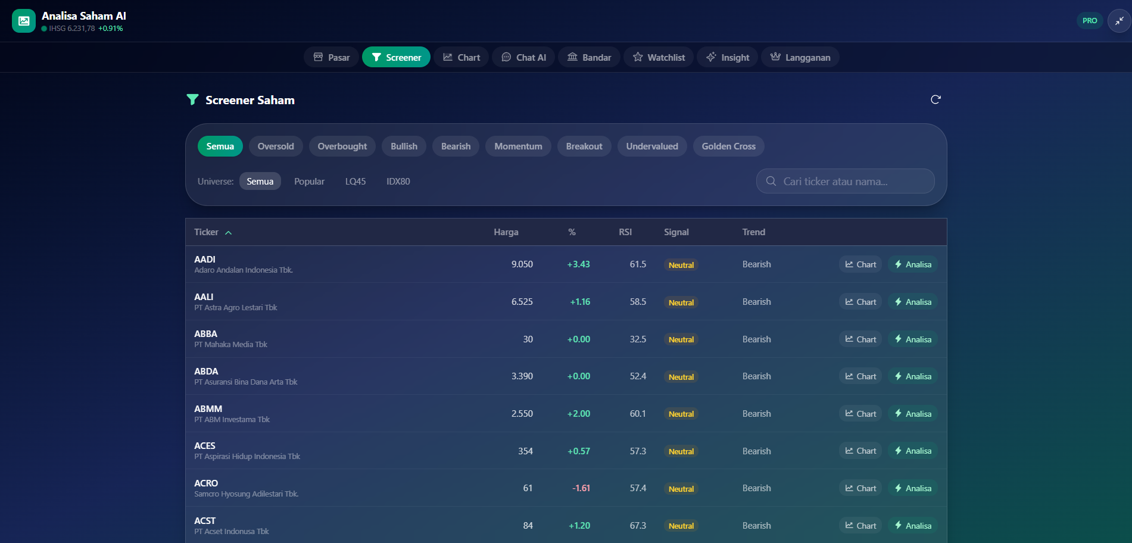Open the Pasar tab
The height and width of the screenshot is (543, 1132).
click(331, 57)
